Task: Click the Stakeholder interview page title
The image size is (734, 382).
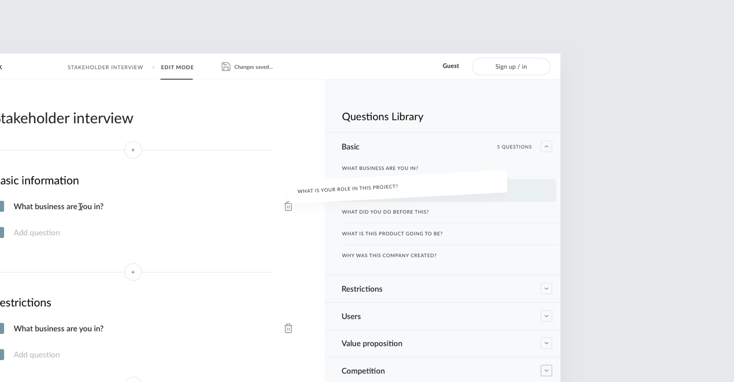Action: tap(66, 118)
